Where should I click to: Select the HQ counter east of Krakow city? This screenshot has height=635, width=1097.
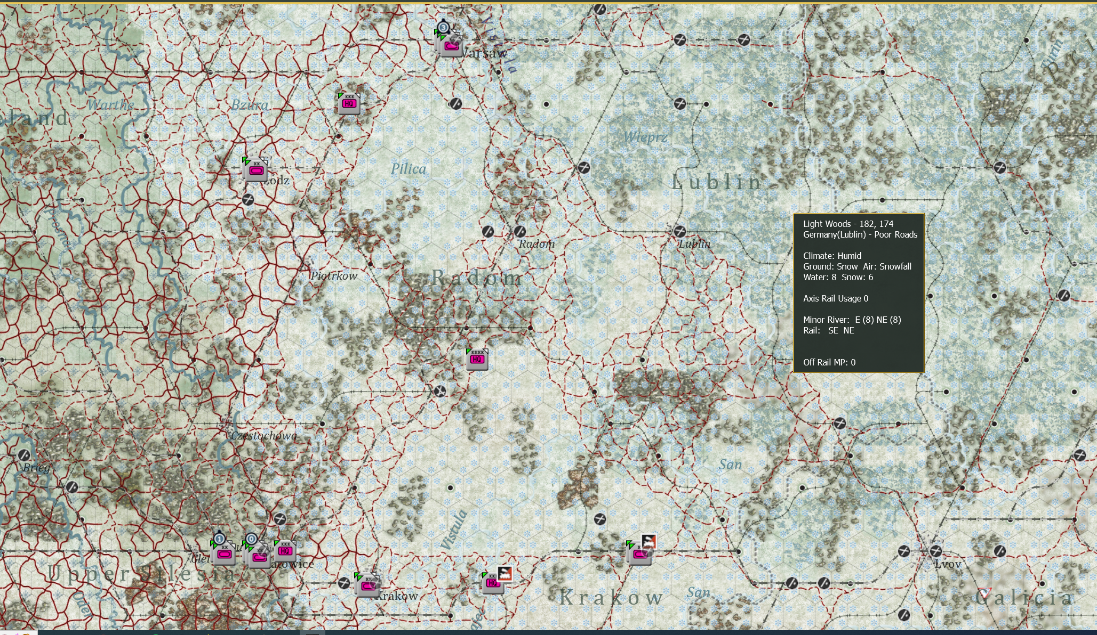(x=493, y=583)
